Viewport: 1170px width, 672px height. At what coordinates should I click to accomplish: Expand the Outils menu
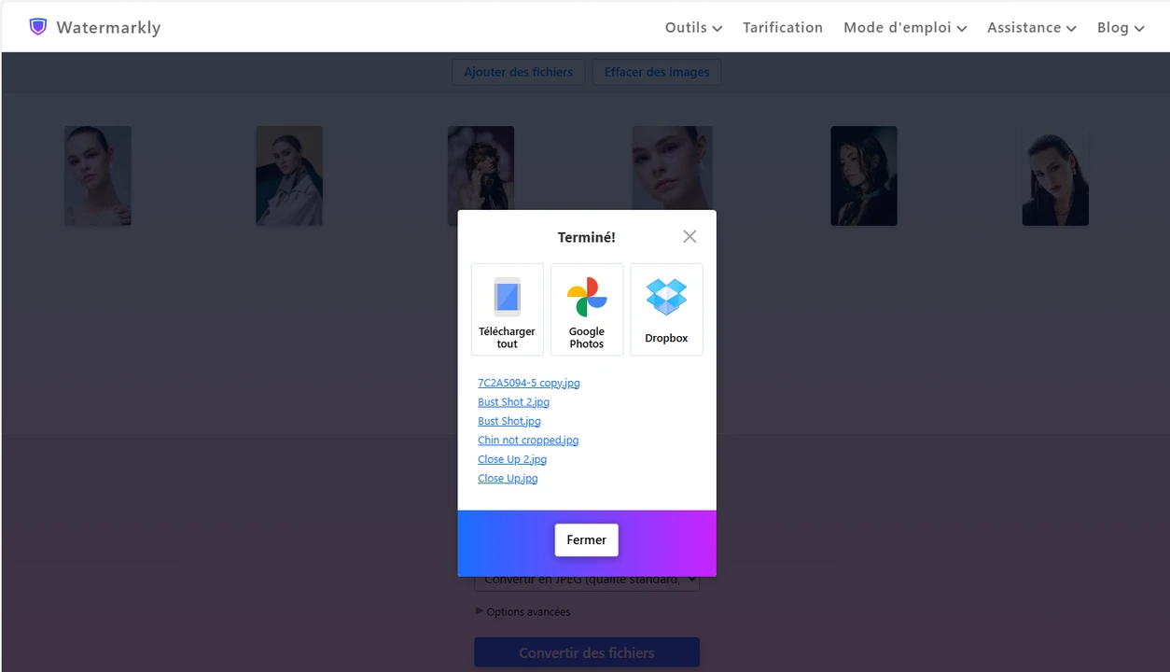pyautogui.click(x=693, y=28)
